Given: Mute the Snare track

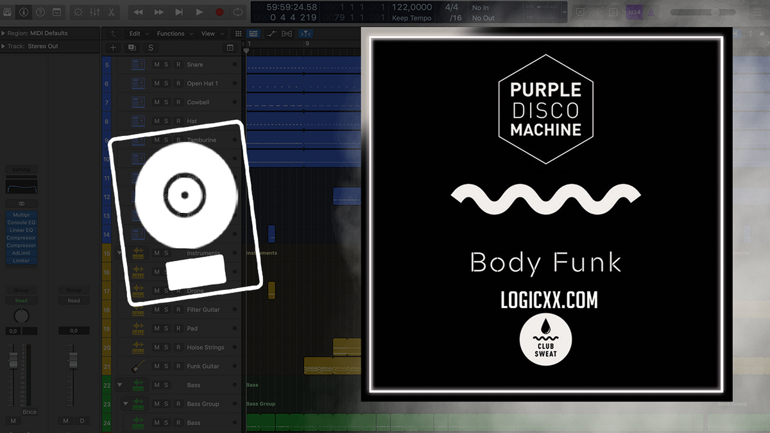Looking at the screenshot, I should coord(157,64).
